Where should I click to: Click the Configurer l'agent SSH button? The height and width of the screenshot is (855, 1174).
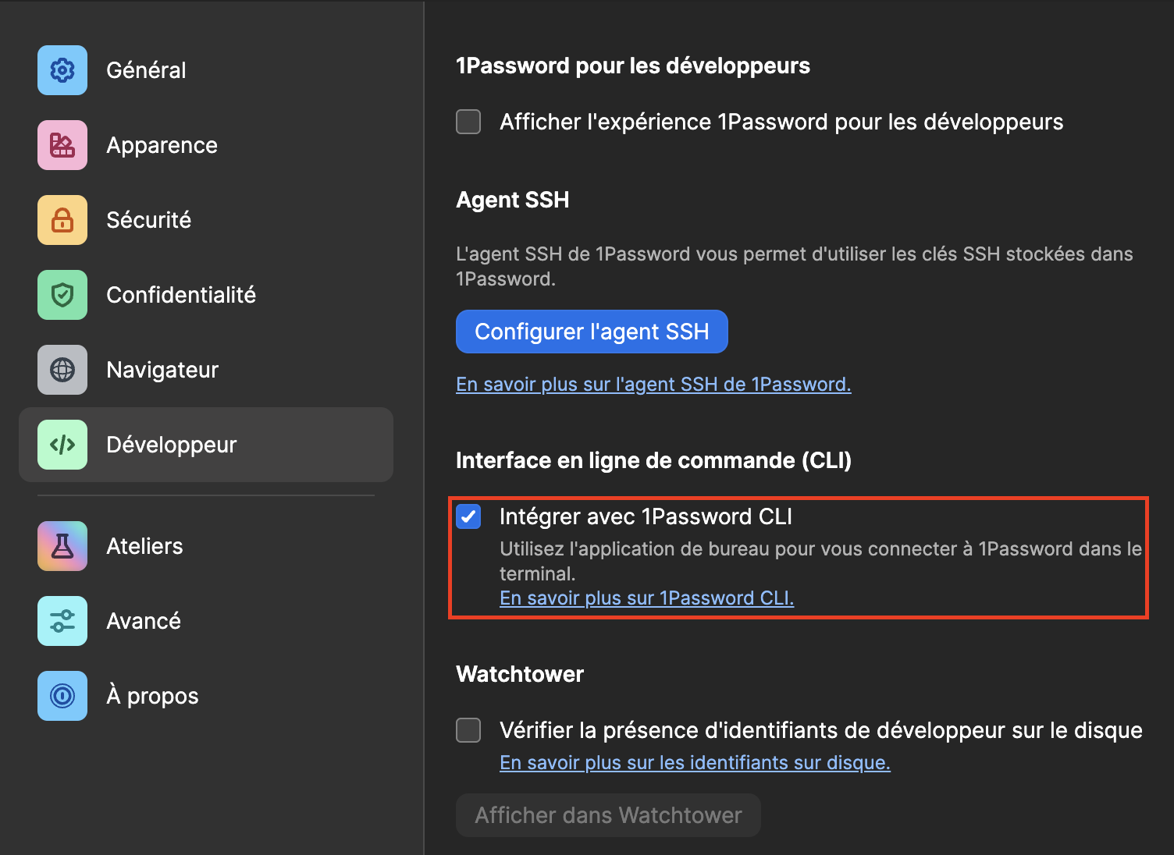591,331
